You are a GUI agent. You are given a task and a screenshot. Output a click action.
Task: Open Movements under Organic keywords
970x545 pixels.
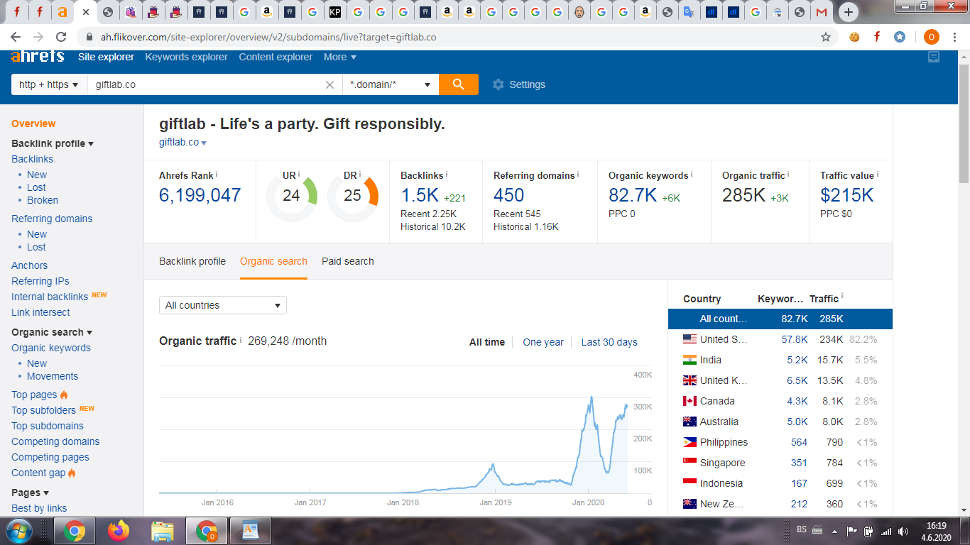point(53,376)
